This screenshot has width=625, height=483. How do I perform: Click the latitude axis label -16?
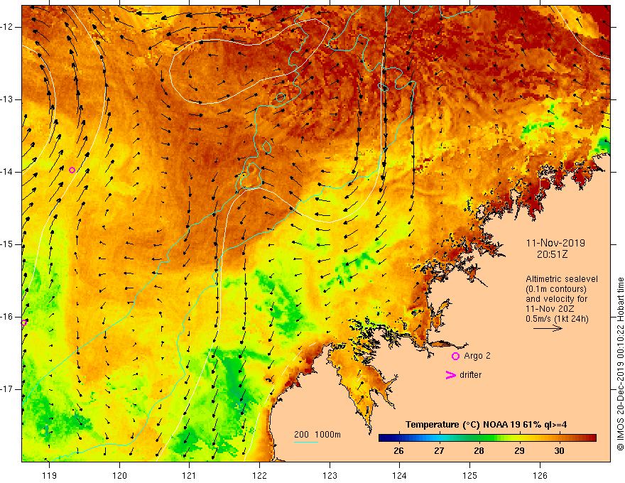click(7, 317)
